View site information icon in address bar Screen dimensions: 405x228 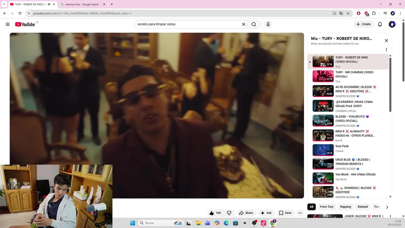pyautogui.click(x=29, y=13)
